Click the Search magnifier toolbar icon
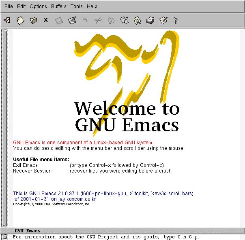Viewport: 245px width, 240px height. coord(138,20)
